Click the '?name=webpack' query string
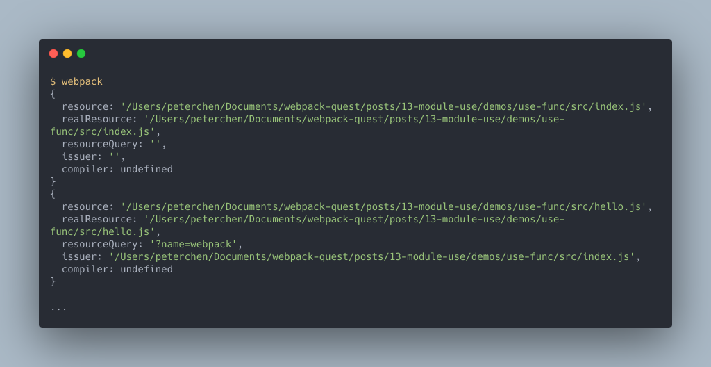This screenshot has height=367, width=711. click(x=193, y=245)
